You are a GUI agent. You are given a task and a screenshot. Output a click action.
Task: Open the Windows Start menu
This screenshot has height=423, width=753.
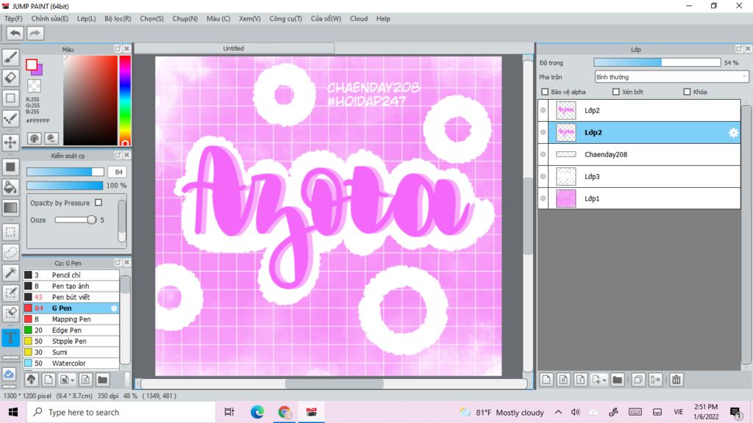[x=13, y=412]
